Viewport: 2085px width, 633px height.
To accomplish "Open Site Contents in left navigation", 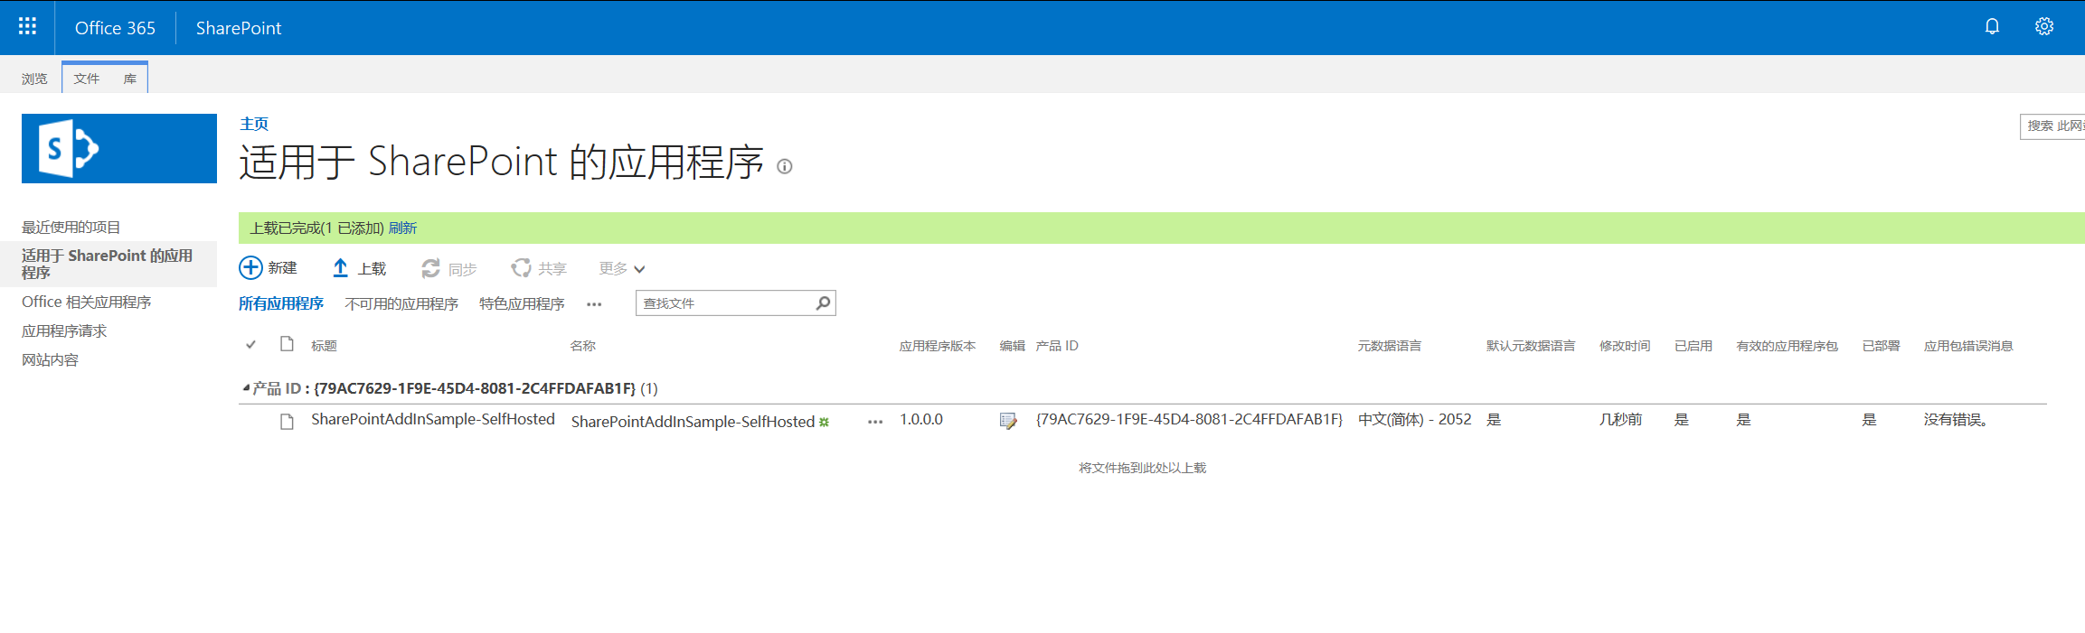I will pos(51,360).
